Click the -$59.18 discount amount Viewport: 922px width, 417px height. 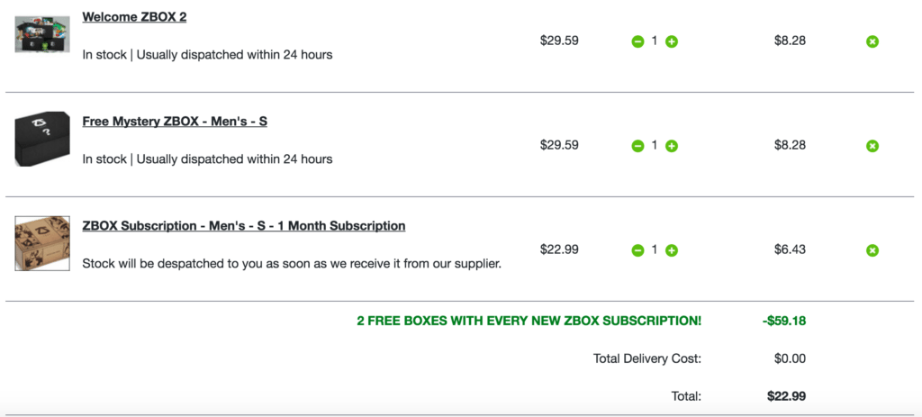pyautogui.click(x=784, y=322)
